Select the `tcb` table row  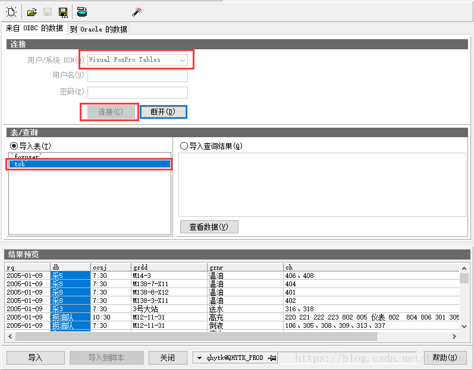(x=90, y=164)
